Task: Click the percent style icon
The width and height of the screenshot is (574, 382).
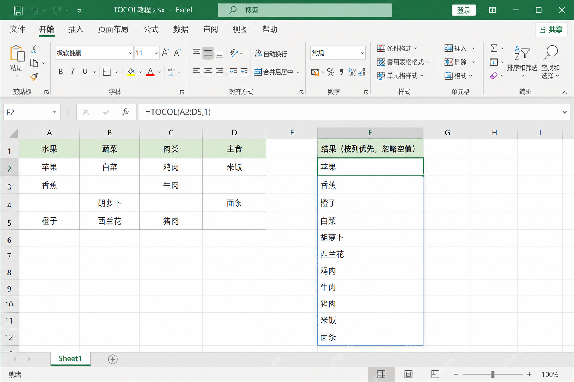Action: pyautogui.click(x=331, y=72)
